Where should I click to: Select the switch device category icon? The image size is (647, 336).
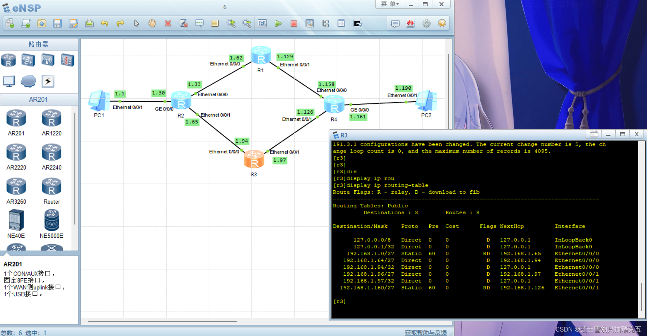pyautogui.click(x=28, y=60)
